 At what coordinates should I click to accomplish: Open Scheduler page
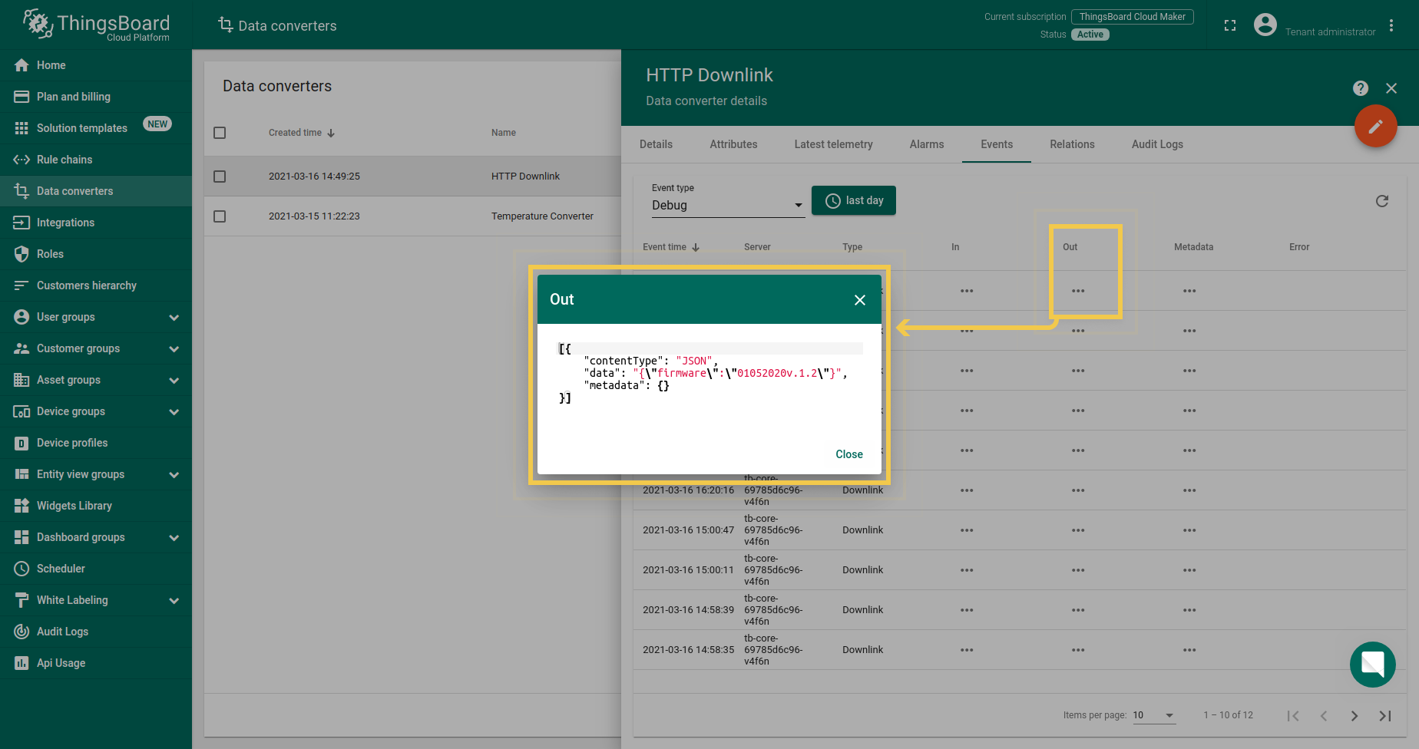click(x=95, y=569)
